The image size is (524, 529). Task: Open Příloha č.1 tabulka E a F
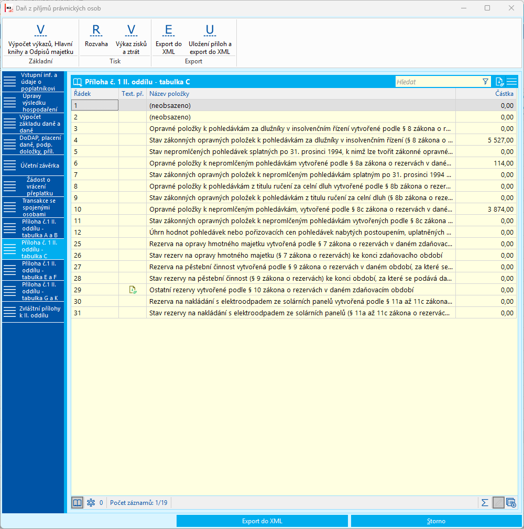(x=33, y=270)
